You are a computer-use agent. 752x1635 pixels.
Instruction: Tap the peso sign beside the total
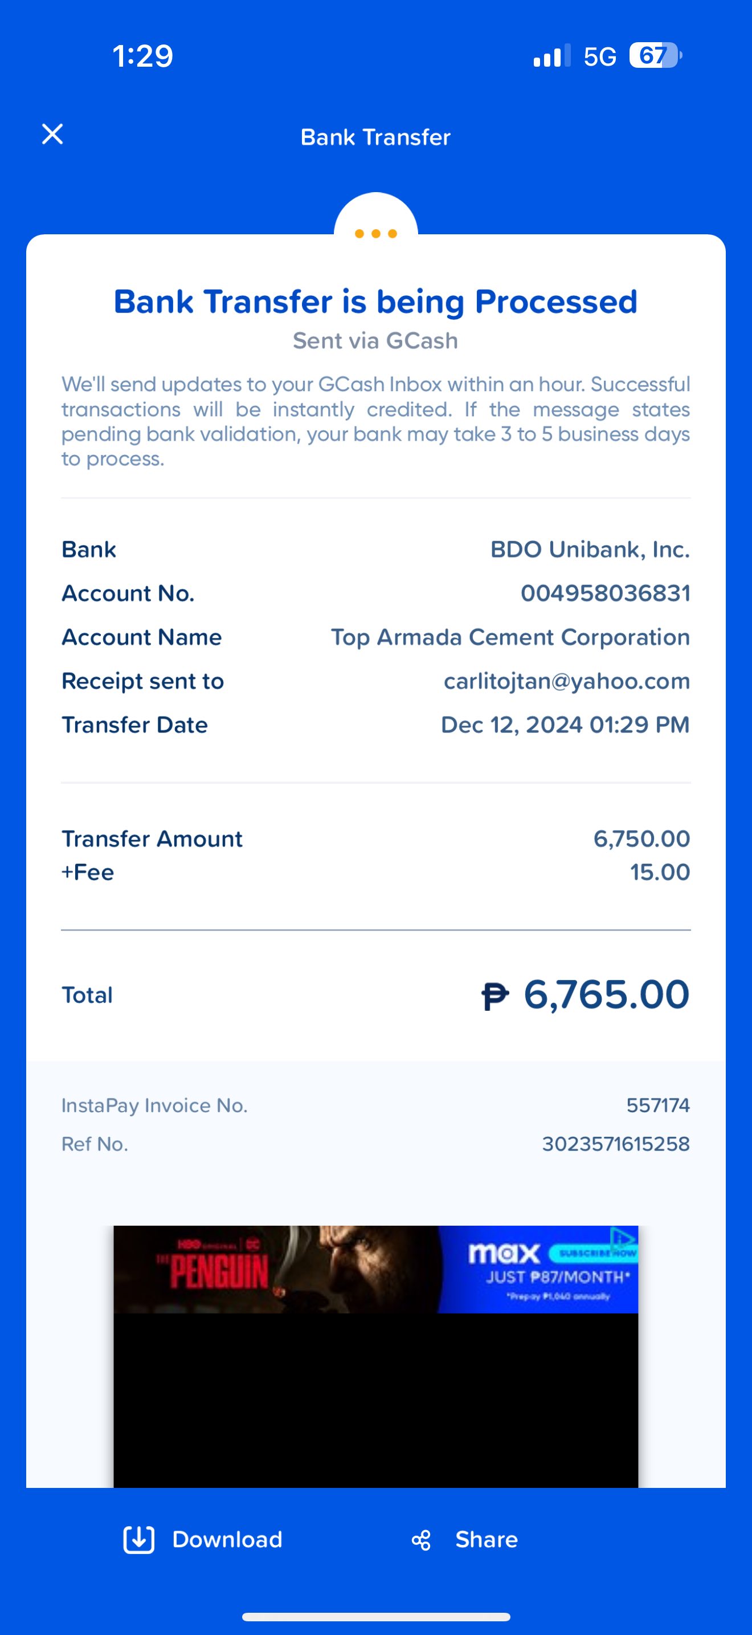pos(495,995)
